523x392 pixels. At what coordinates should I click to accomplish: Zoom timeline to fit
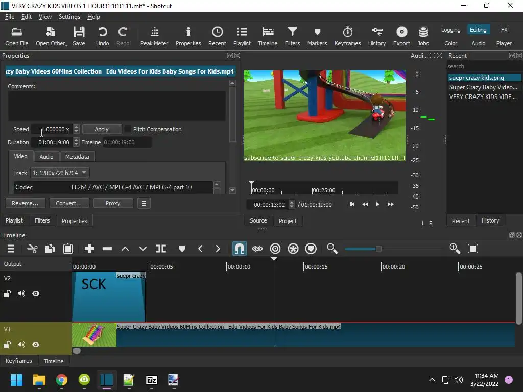(x=473, y=249)
